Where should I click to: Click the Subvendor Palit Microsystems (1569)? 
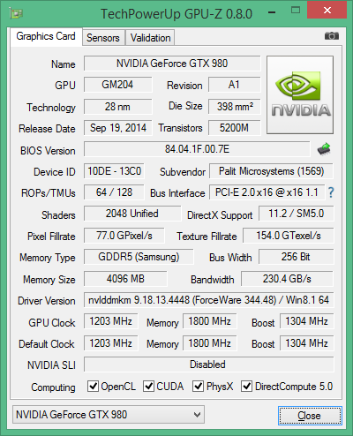[271, 171]
